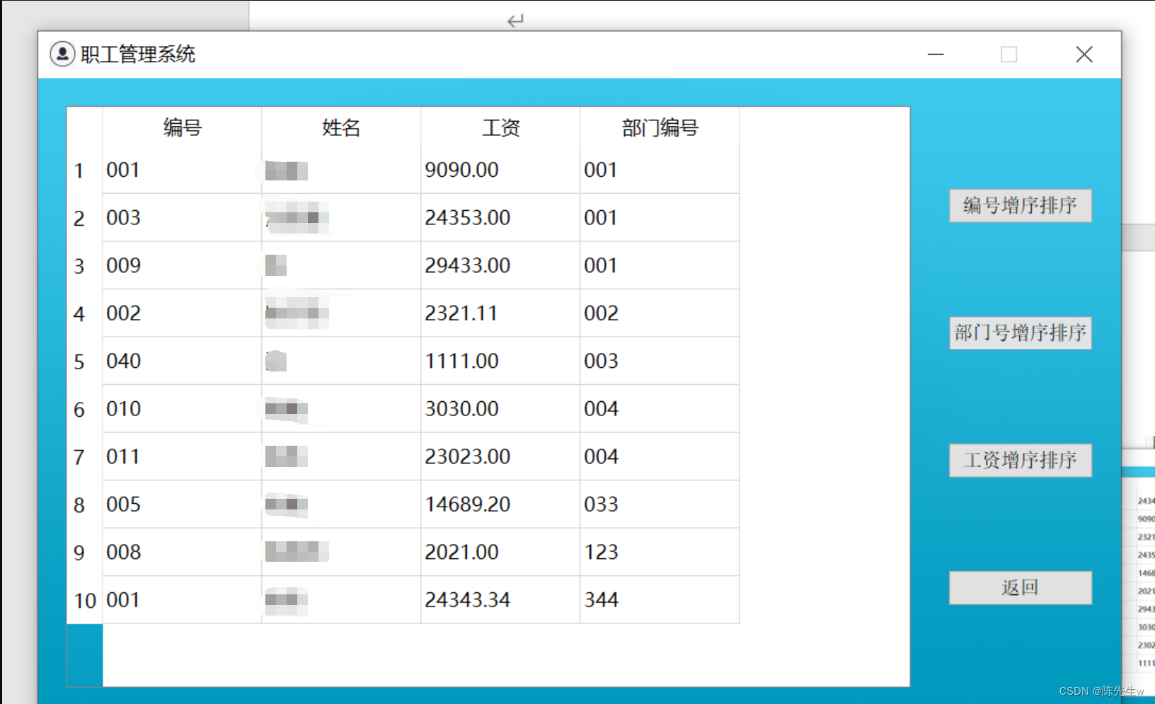Select row header 10
The height and width of the screenshot is (704, 1155).
click(85, 600)
